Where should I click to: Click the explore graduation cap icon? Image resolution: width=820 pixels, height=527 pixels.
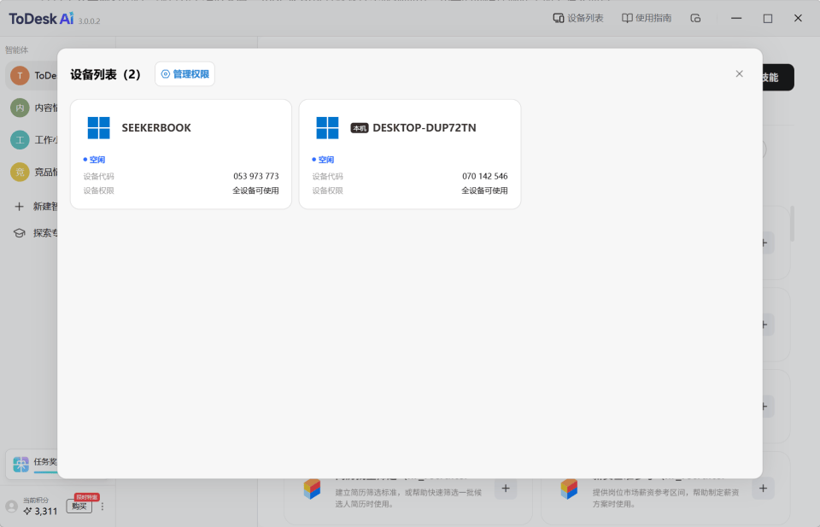(x=20, y=233)
